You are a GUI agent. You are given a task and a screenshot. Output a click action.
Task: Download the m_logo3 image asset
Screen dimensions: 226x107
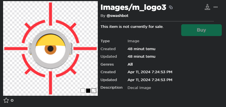point(207,7)
